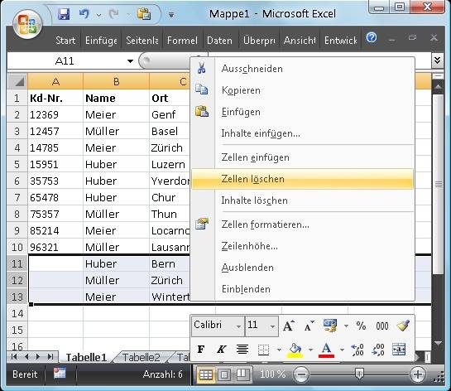
Task: Click the Paste icon in quick access toolbar
Action: (x=144, y=13)
